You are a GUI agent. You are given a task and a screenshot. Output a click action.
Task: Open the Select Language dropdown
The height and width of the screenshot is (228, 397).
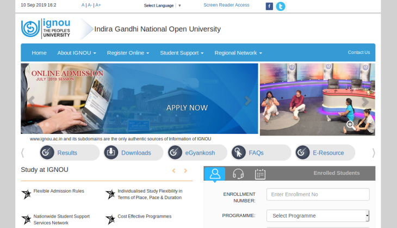[x=162, y=5]
